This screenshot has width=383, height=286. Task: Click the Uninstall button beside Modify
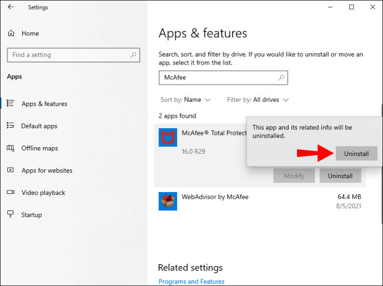click(x=340, y=175)
